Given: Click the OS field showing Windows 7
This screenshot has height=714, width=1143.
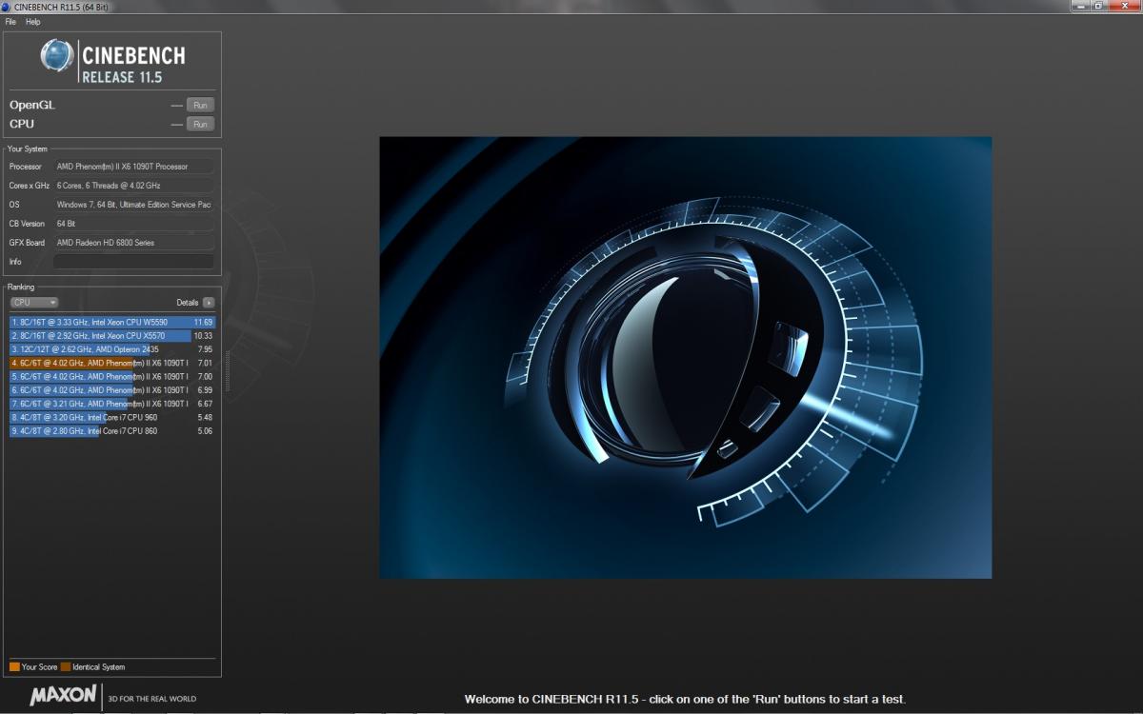Looking at the screenshot, I should click(133, 205).
